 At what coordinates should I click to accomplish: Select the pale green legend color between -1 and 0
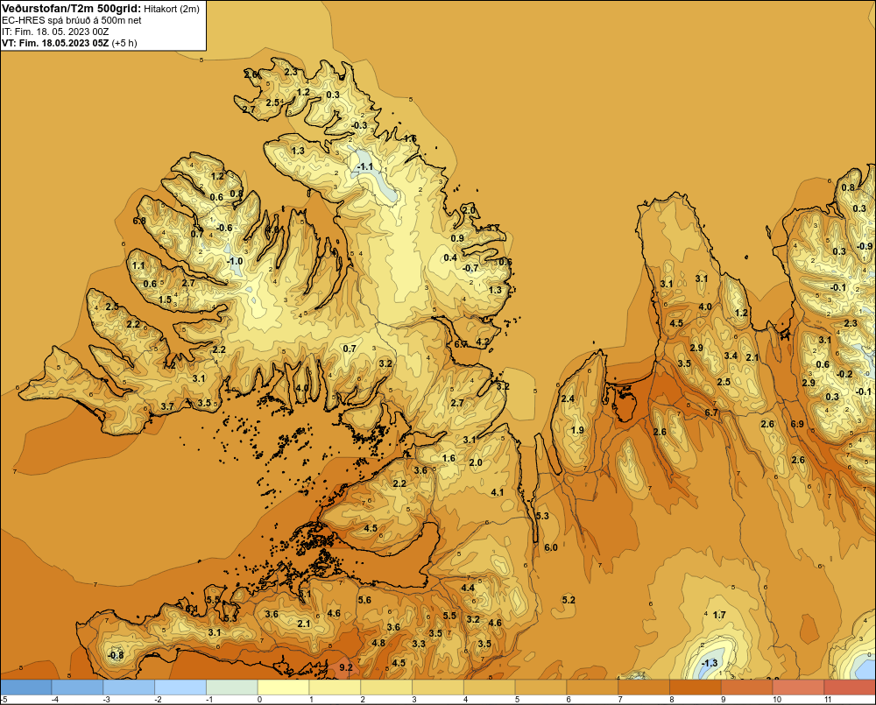pos(232,687)
